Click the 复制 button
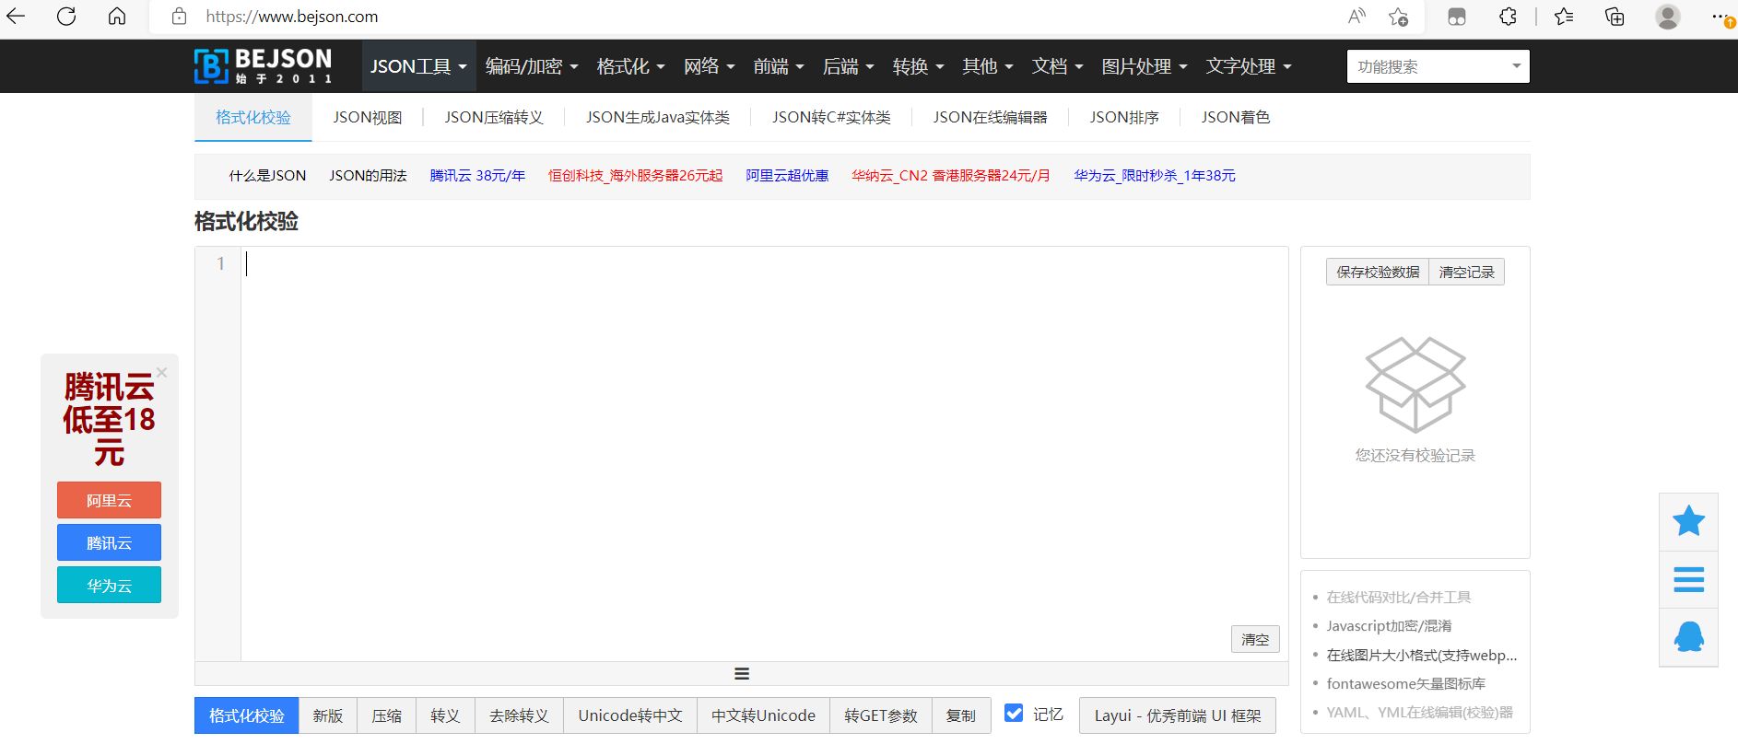The height and width of the screenshot is (744, 1738). pyautogui.click(x=961, y=715)
